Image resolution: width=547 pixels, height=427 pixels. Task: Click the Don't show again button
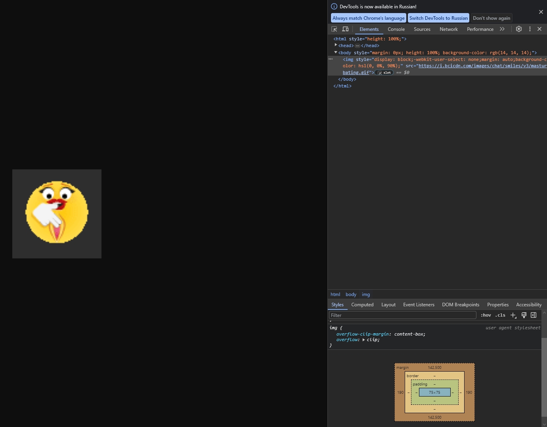click(x=492, y=18)
